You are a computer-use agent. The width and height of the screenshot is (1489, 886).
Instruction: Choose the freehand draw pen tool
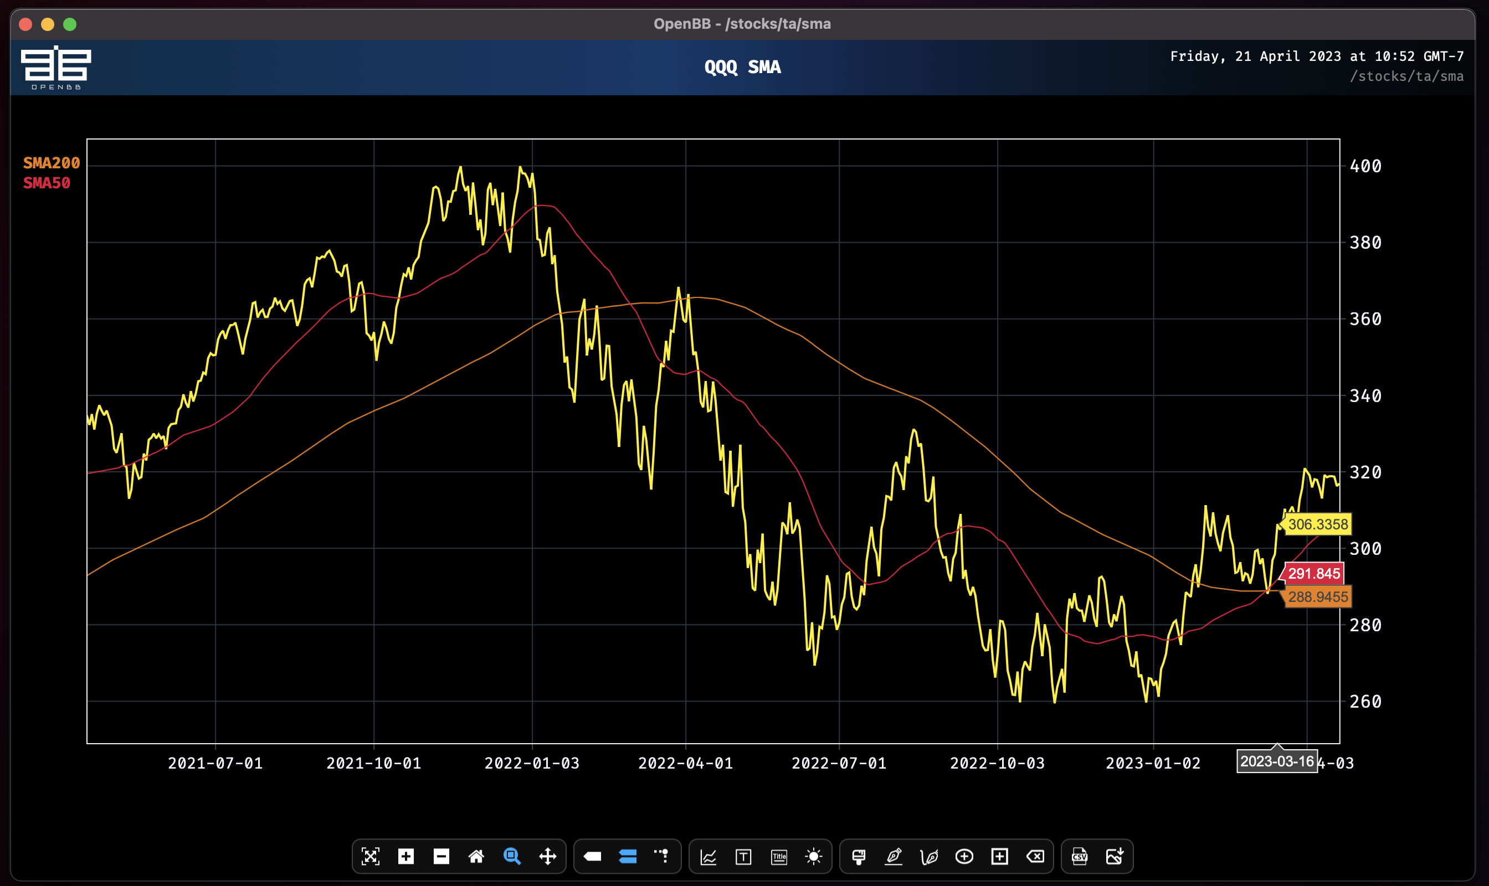(x=930, y=857)
